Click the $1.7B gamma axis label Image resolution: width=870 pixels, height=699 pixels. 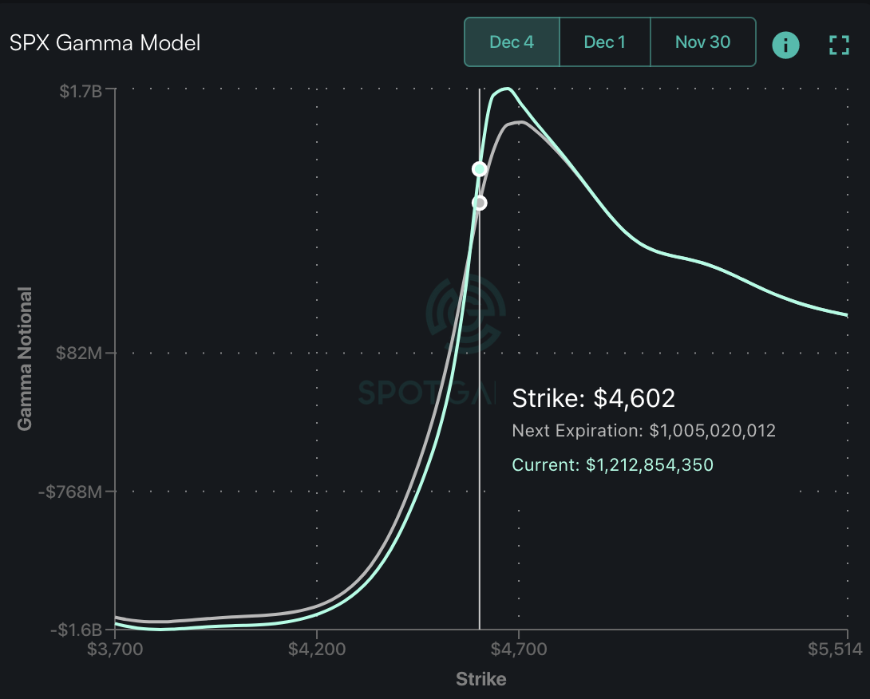pyautogui.click(x=81, y=91)
